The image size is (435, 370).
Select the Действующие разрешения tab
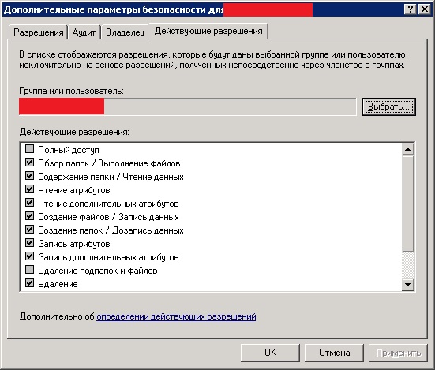coord(208,31)
